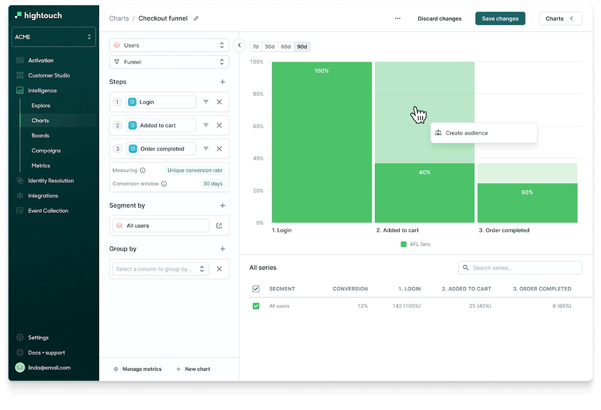
Task: Go to Boards in the sidebar
Action: [x=40, y=135]
